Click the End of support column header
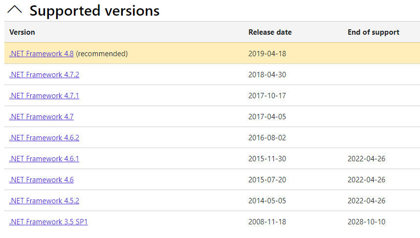The width and height of the screenshot is (420, 238). [374, 32]
